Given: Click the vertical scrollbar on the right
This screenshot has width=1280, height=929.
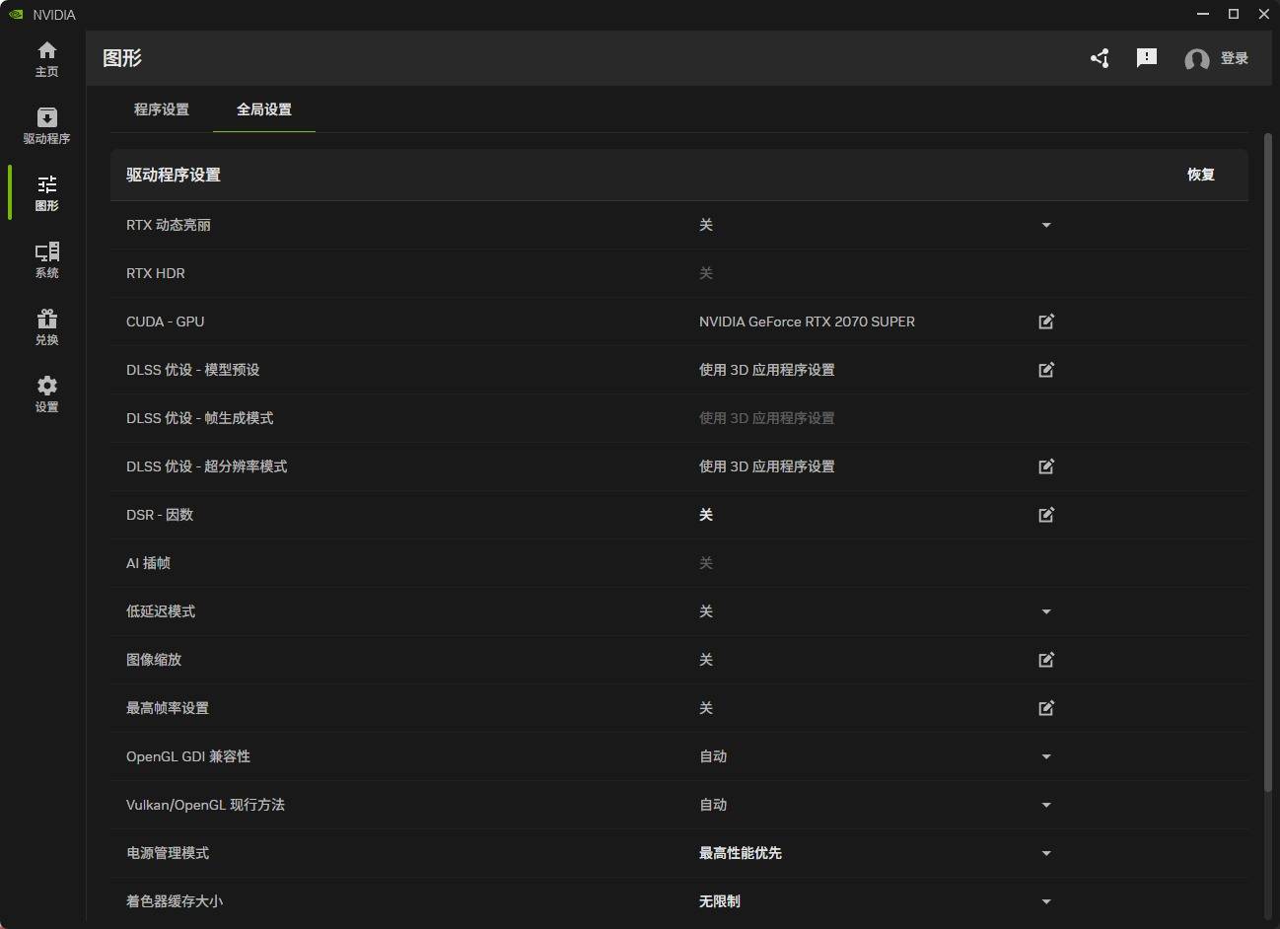Looking at the screenshot, I should click(1268, 464).
